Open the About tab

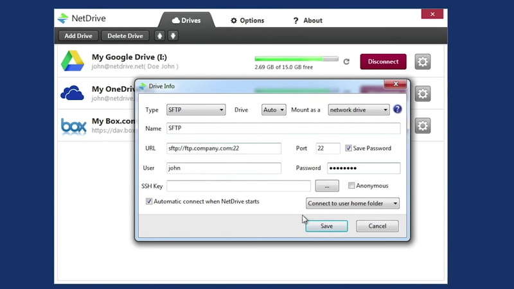308,21
